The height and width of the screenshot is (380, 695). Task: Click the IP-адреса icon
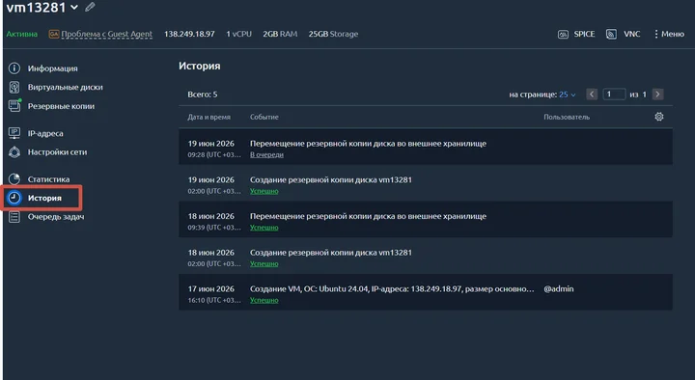(x=14, y=133)
